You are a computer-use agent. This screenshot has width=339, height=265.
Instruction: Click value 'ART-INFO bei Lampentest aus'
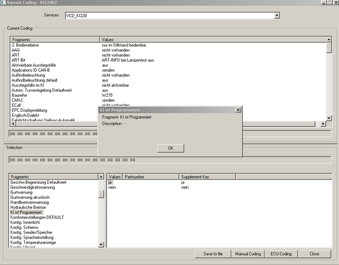[x=128, y=60]
